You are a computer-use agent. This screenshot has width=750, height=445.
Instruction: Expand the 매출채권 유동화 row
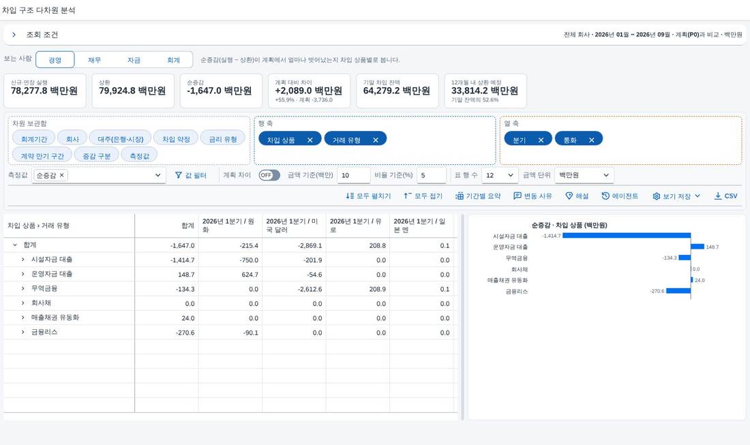[22, 318]
